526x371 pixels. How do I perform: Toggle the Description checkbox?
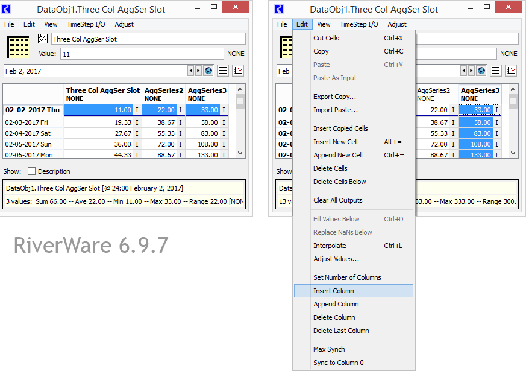31,171
